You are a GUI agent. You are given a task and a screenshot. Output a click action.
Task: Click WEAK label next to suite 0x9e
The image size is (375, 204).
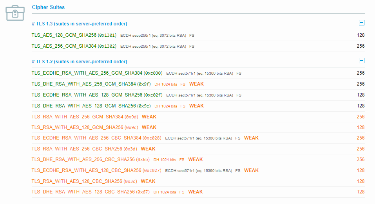point(196,106)
